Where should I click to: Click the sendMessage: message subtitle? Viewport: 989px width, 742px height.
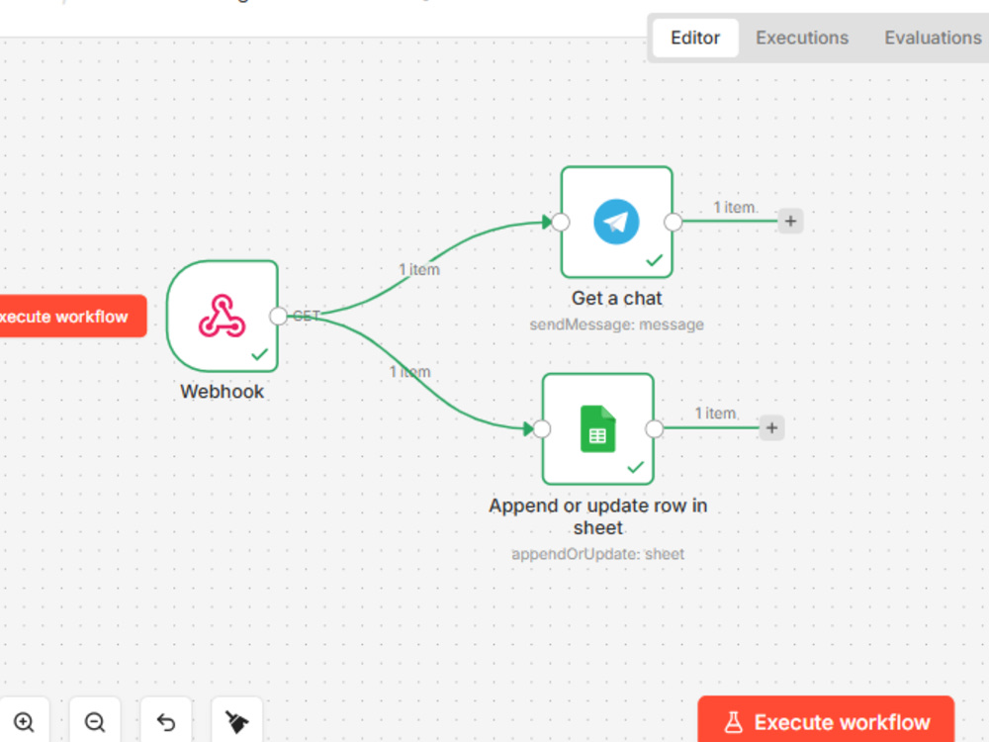point(617,325)
